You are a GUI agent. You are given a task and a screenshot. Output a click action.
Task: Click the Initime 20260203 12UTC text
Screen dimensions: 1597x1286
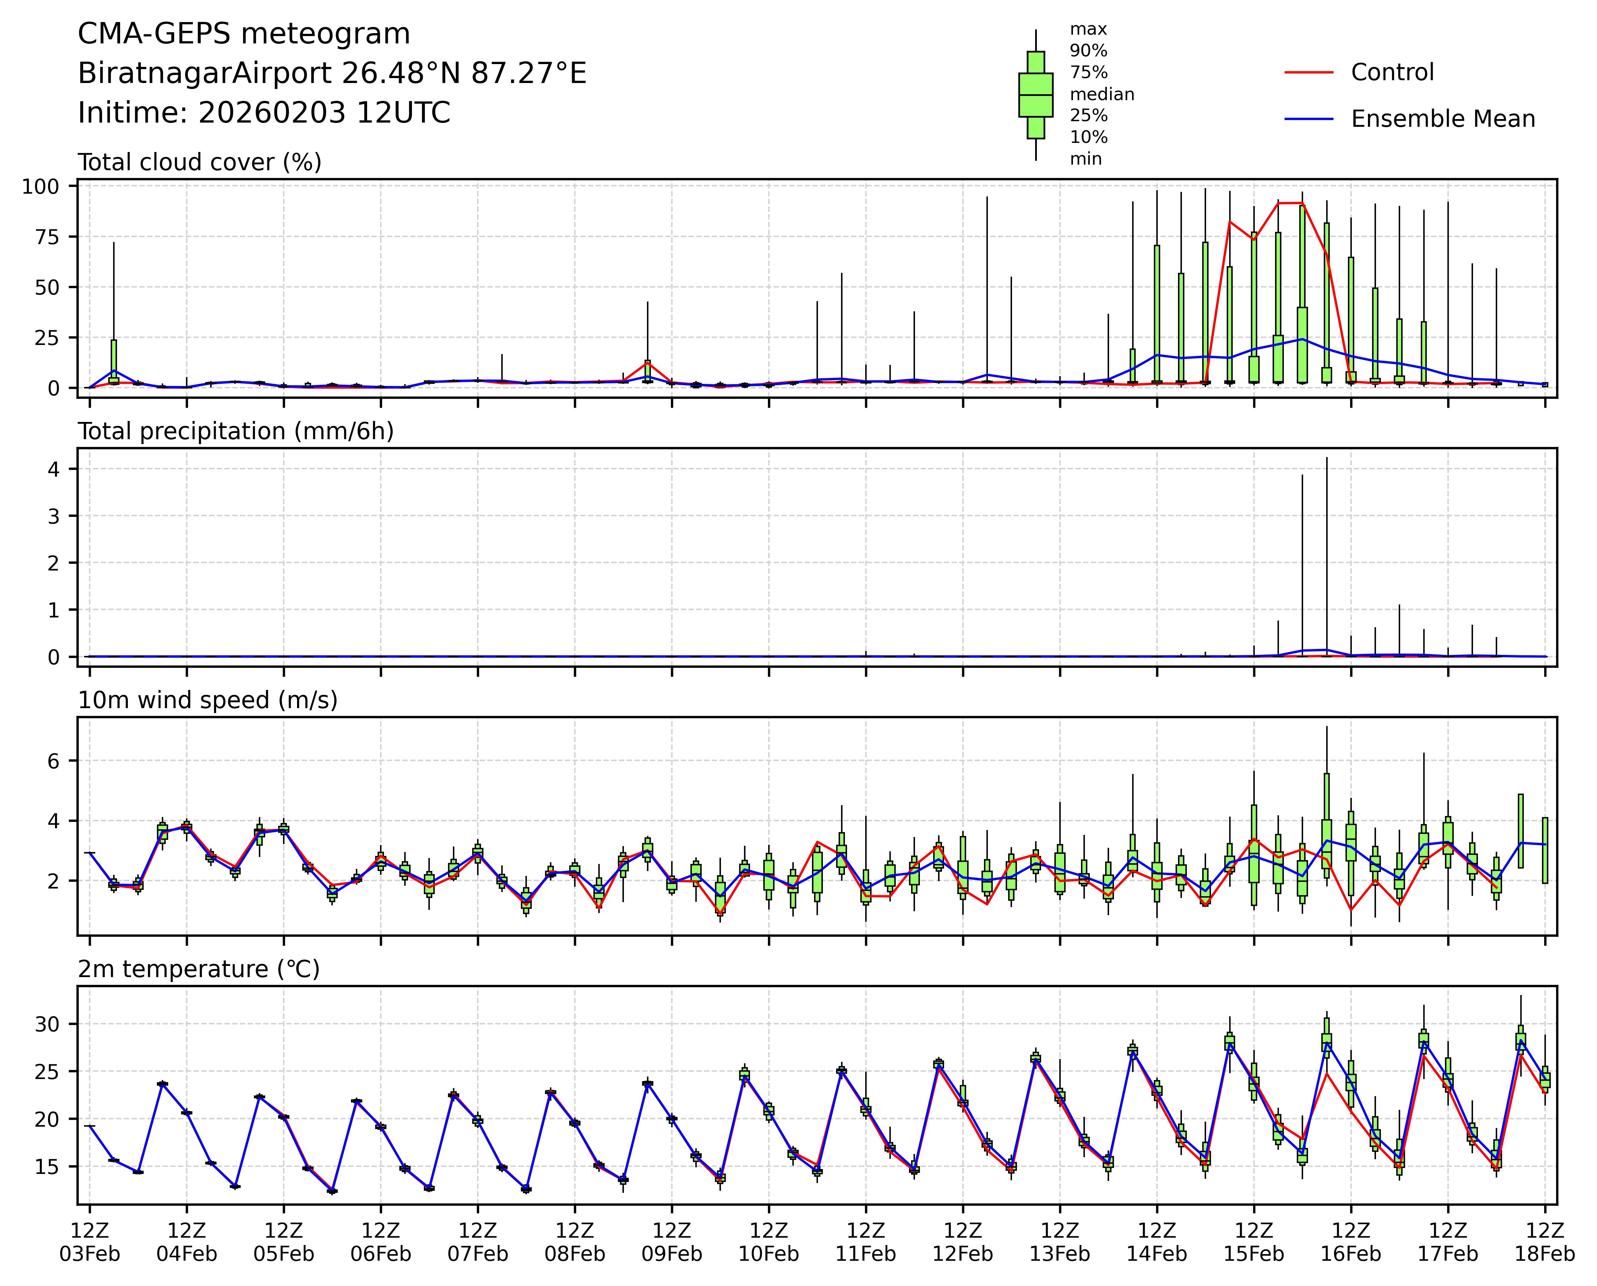tap(264, 113)
